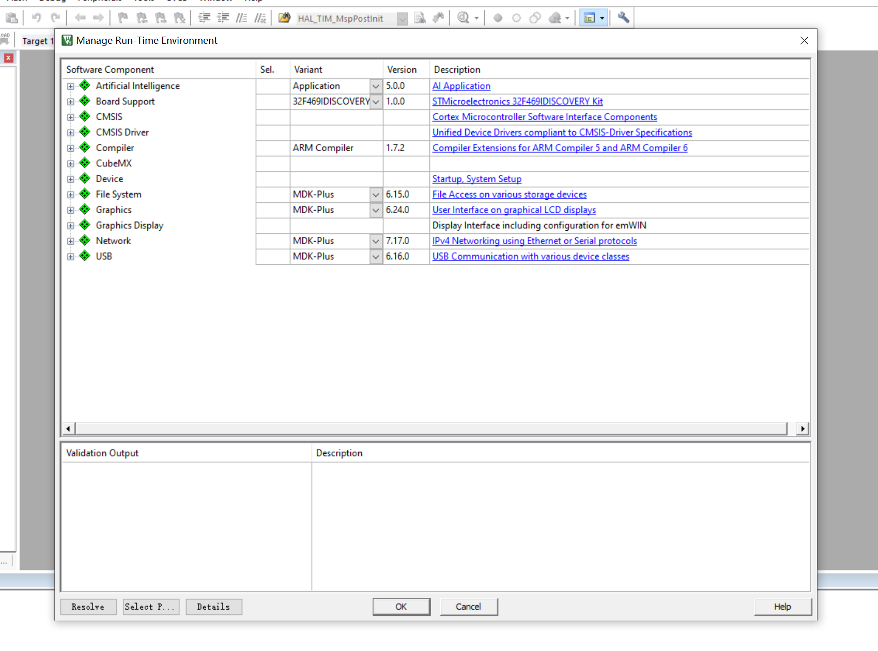The height and width of the screenshot is (651, 878).
Task: Go to the next bookmark icon
Action: click(x=161, y=18)
